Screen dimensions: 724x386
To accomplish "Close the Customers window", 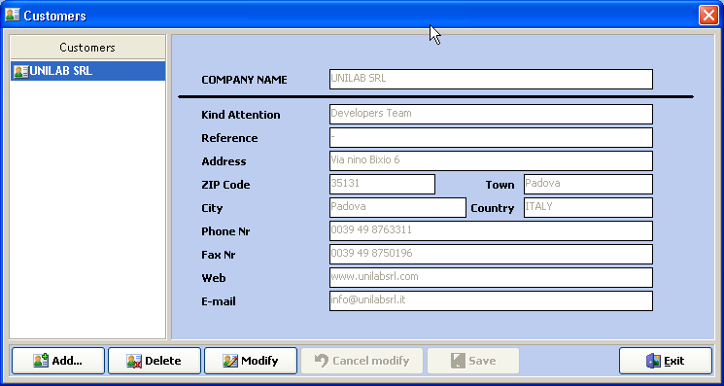I will tap(707, 16).
